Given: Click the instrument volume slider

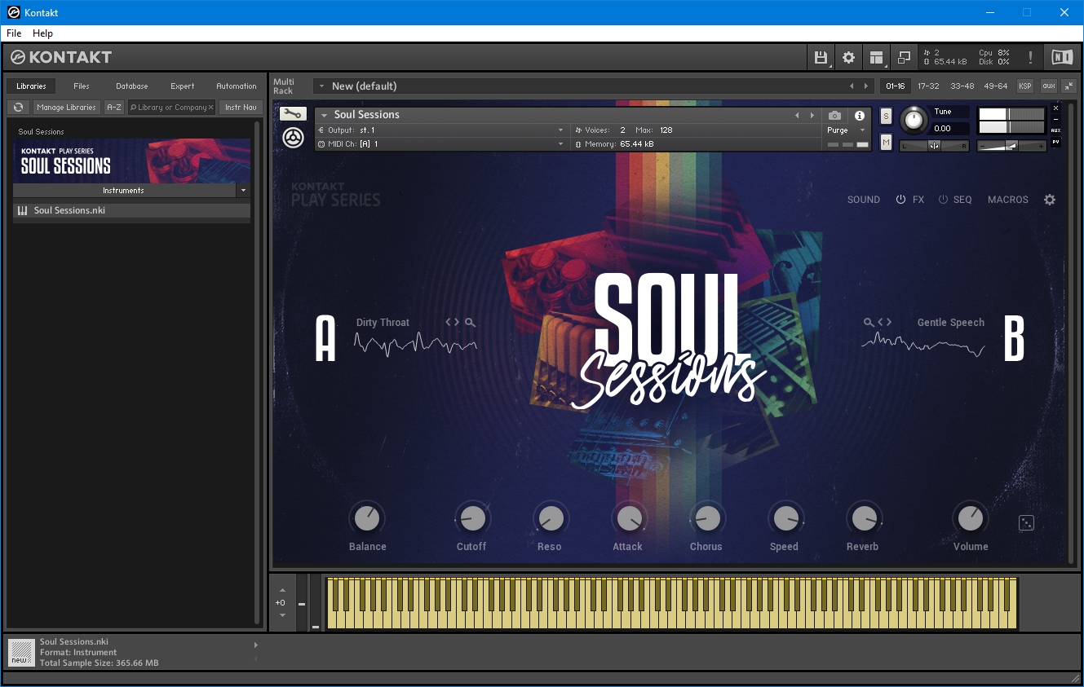Looking at the screenshot, I should pos(1011,146).
